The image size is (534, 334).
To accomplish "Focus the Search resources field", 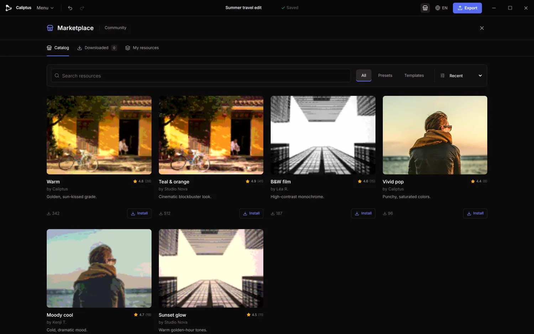I will [x=201, y=75].
